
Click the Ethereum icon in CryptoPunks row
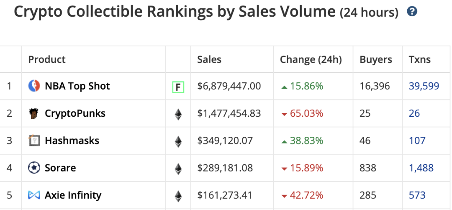[x=178, y=114]
